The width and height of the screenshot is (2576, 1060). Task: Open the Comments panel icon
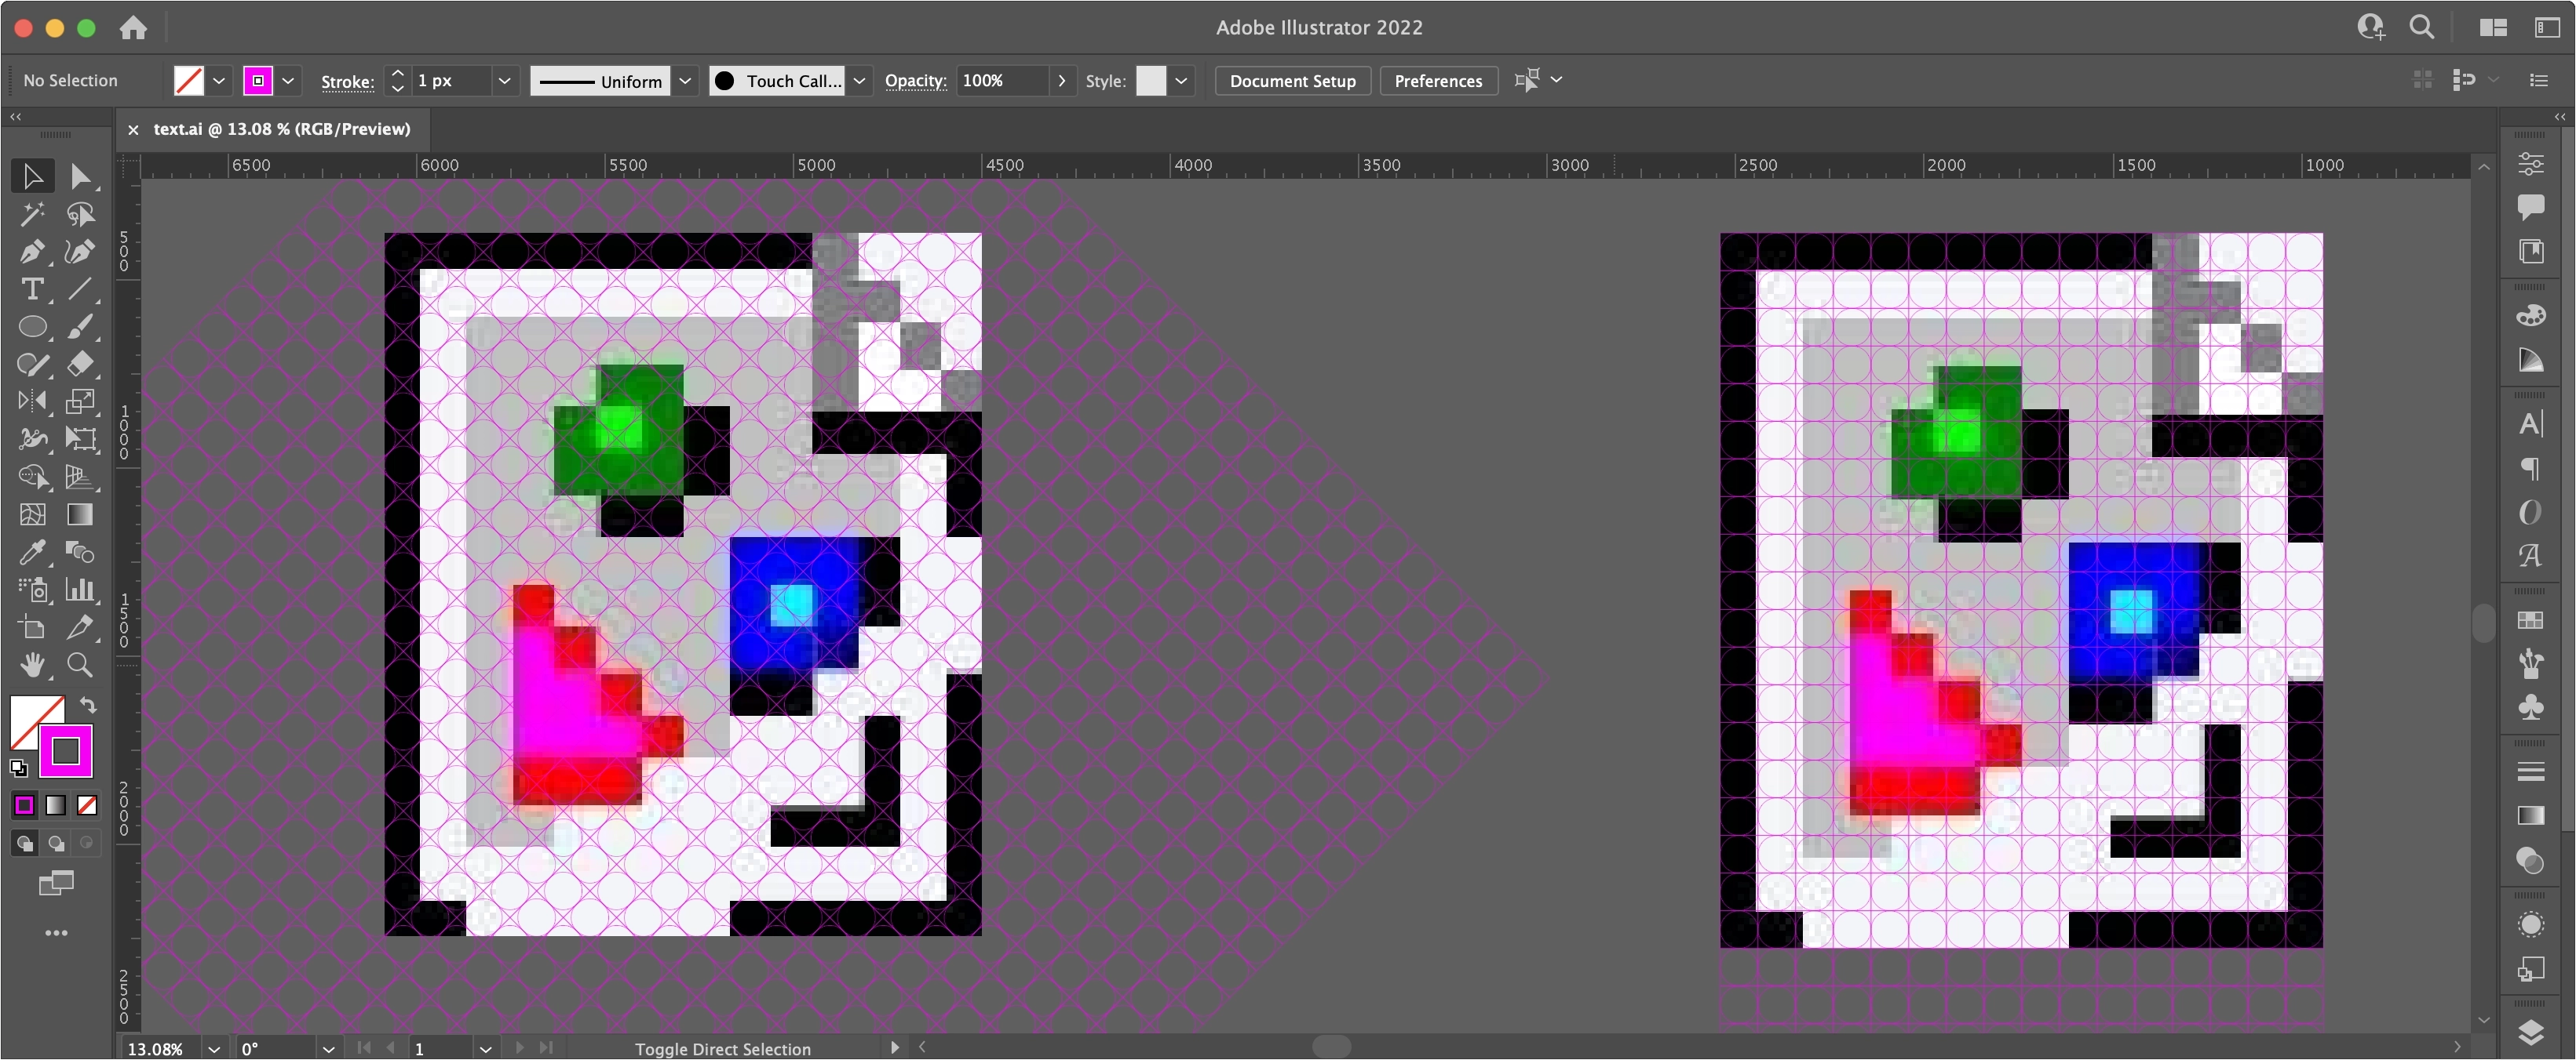click(2531, 207)
